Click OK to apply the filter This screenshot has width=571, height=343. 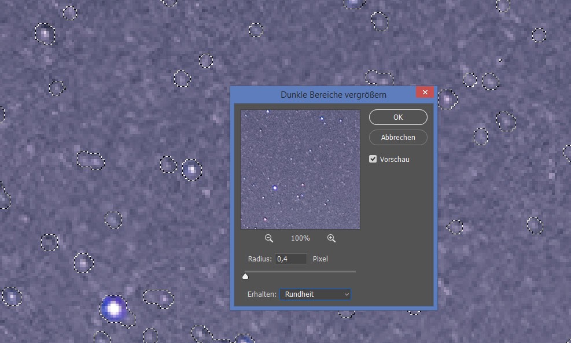click(x=398, y=117)
